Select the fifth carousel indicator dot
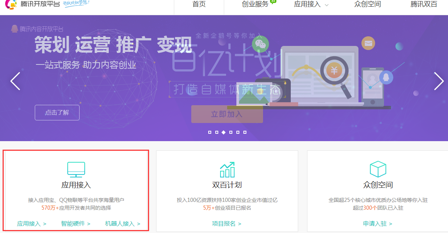 [238, 132]
